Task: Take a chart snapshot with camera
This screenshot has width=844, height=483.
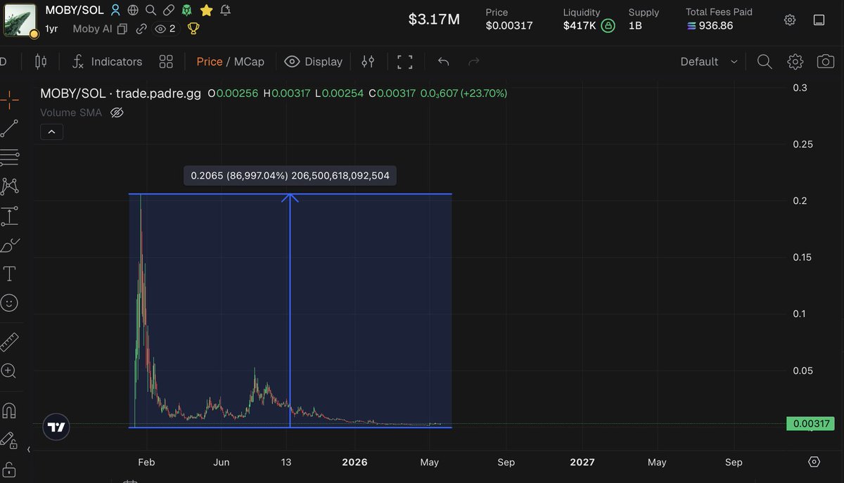Action: (826, 62)
